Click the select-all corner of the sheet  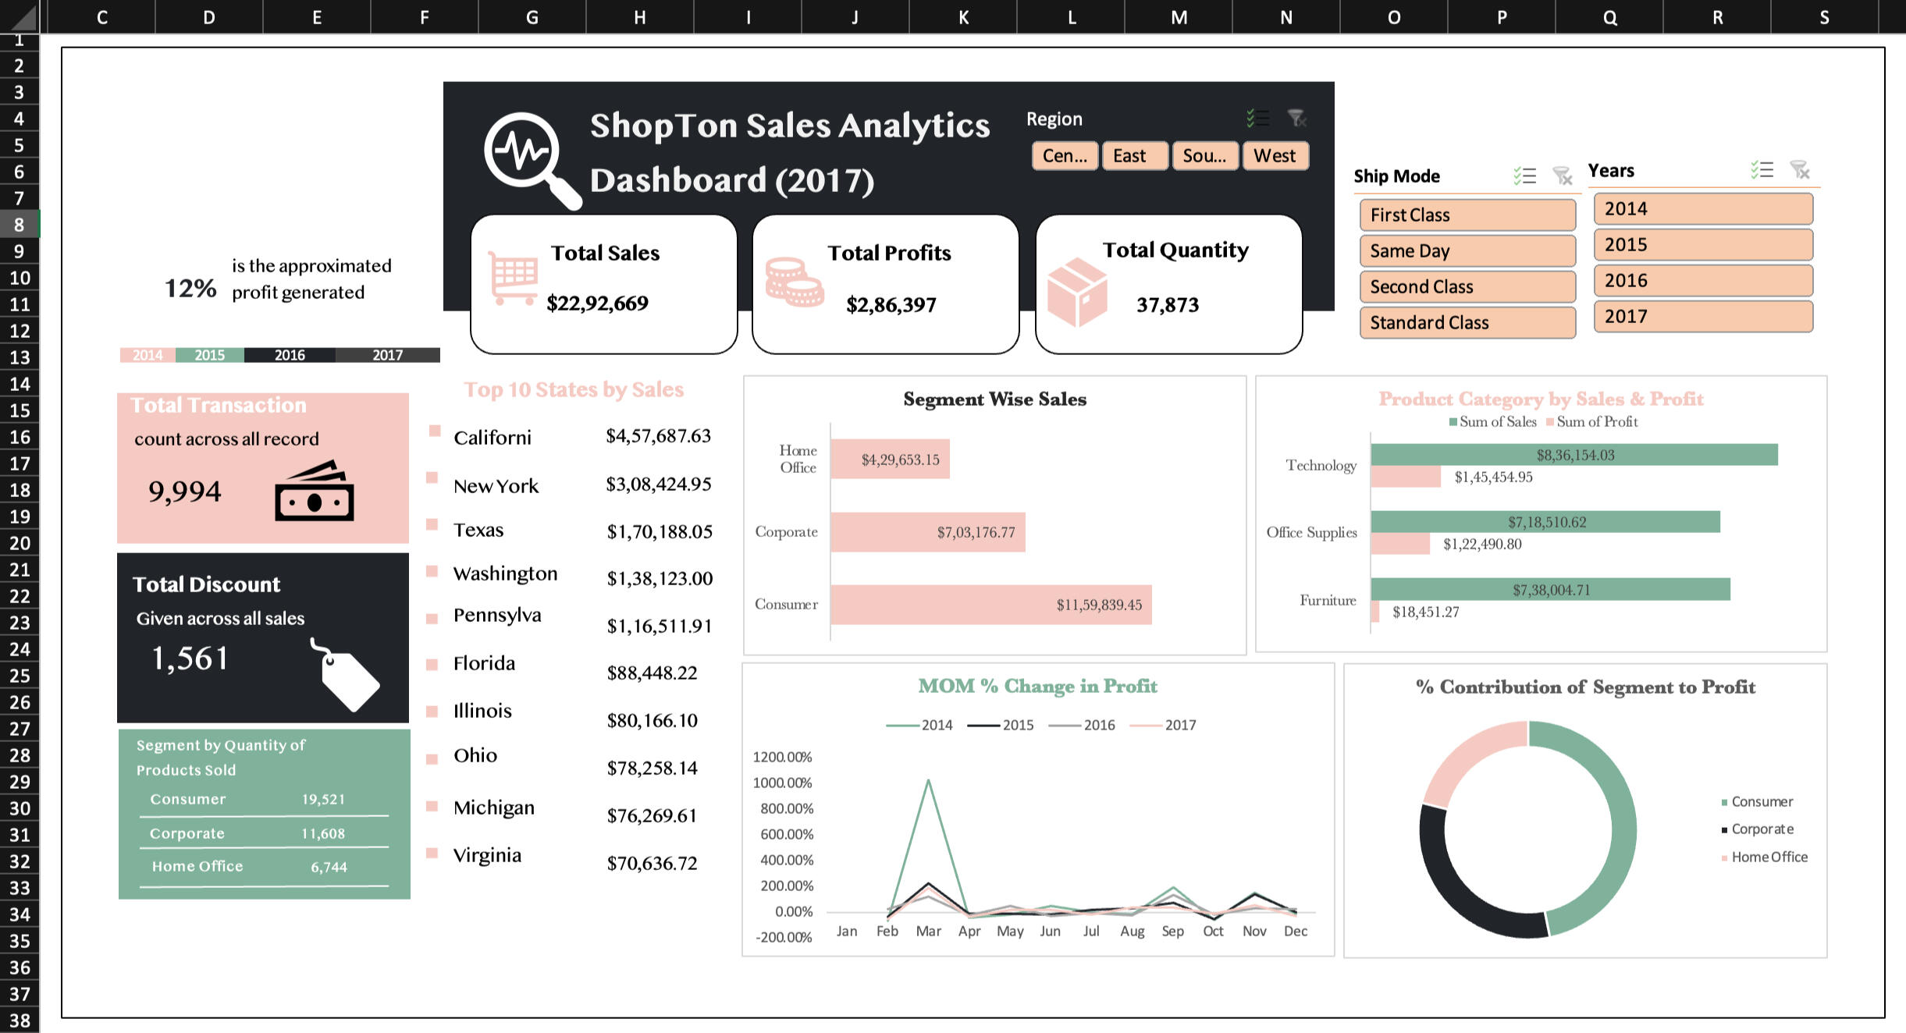point(22,16)
